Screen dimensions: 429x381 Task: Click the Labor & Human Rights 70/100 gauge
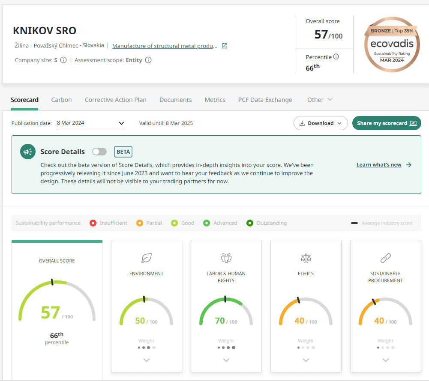tap(226, 311)
